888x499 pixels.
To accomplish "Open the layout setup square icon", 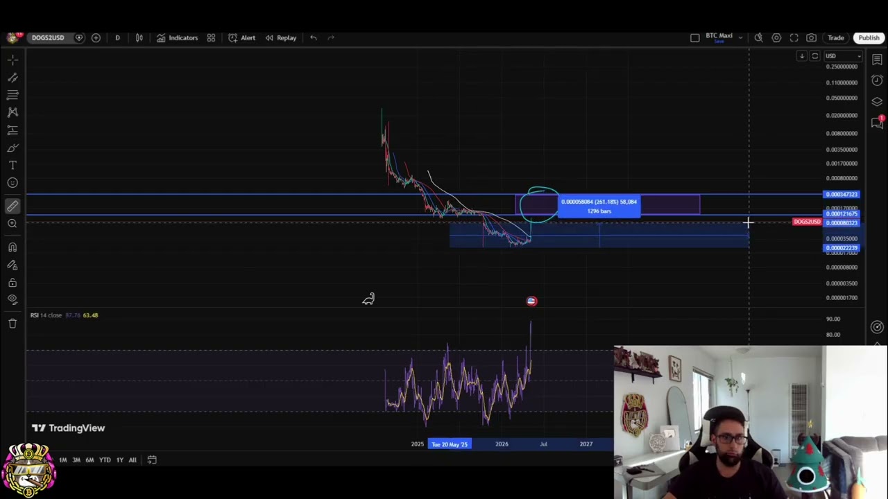I will coord(695,37).
